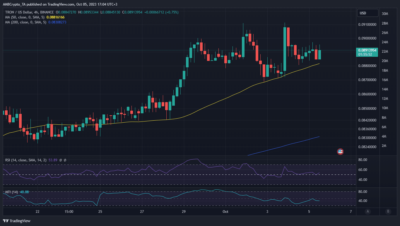400x226 pixels.
Task: Click the RSI (14, close, SMA) legend
Action: pyautogui.click(x=26, y=160)
